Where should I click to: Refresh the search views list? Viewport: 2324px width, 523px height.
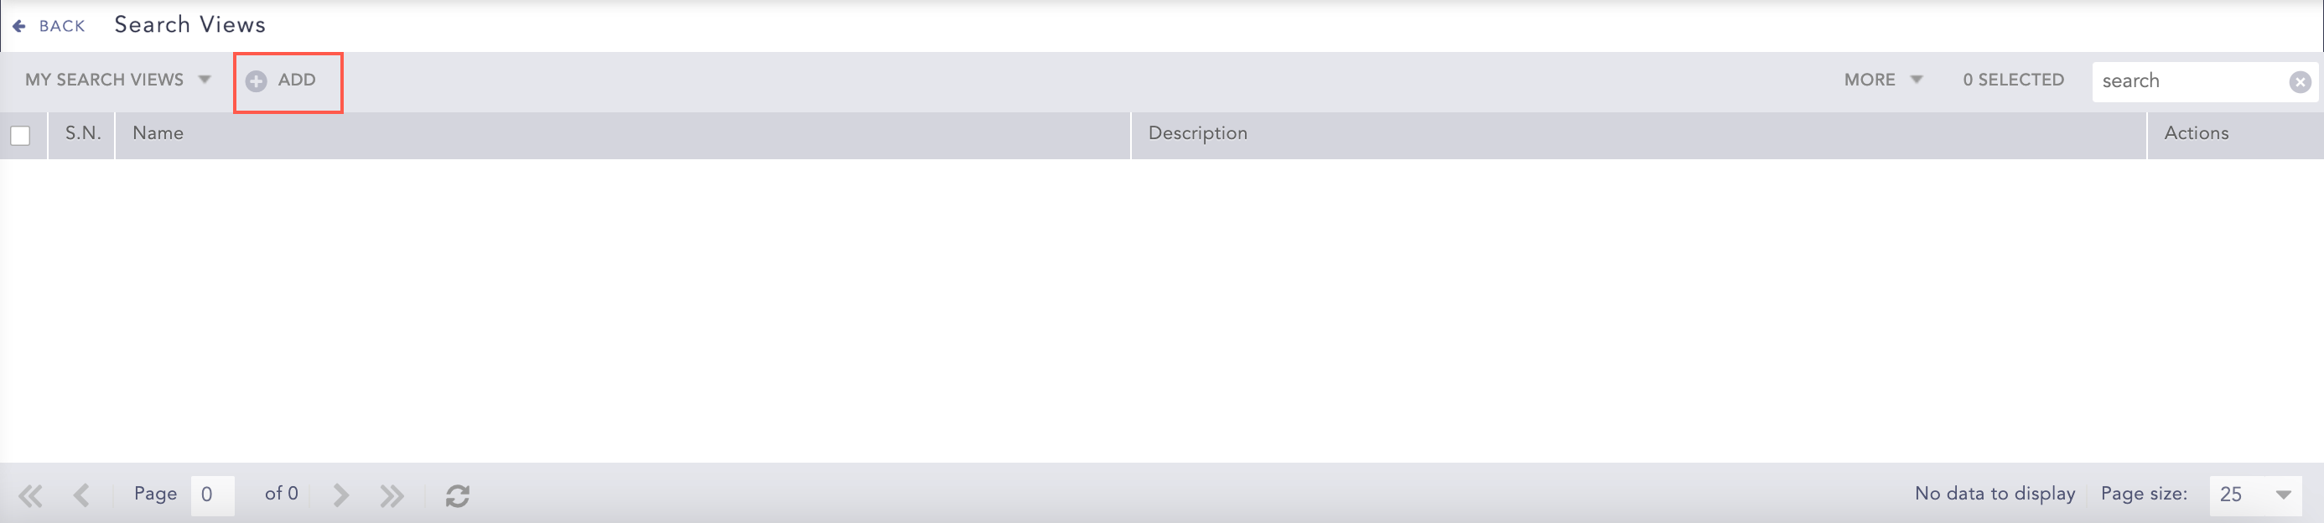tap(458, 495)
